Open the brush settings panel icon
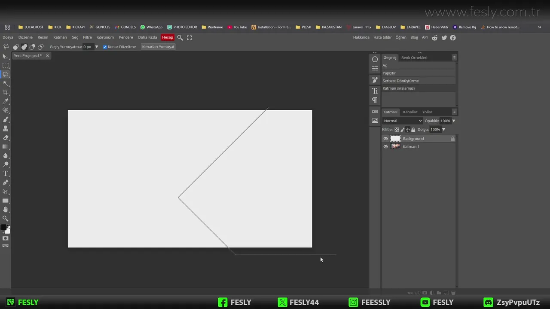The width and height of the screenshot is (550, 309). click(375, 80)
